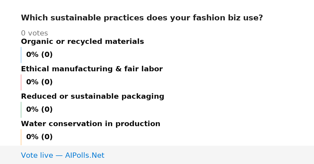Click the poll question title
Image resolution: width=314 pixels, height=164 pixels.
point(142,18)
